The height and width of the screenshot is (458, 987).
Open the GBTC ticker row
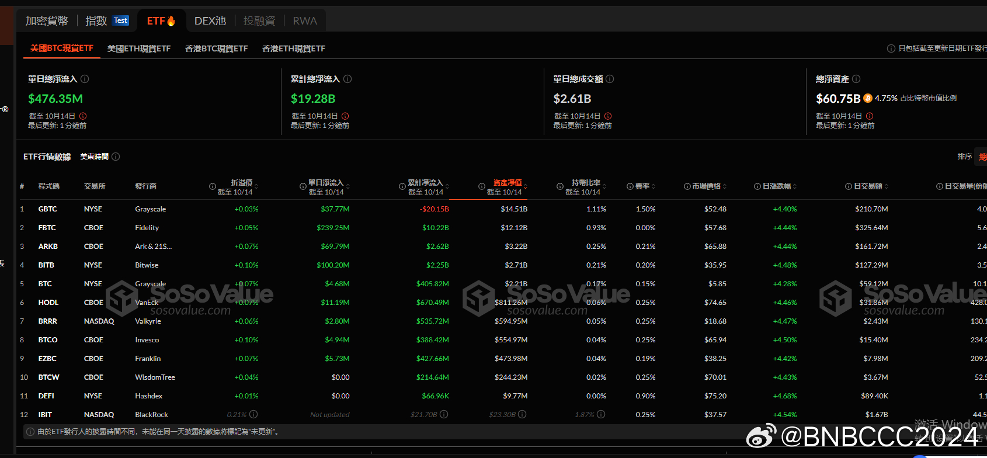click(x=48, y=209)
